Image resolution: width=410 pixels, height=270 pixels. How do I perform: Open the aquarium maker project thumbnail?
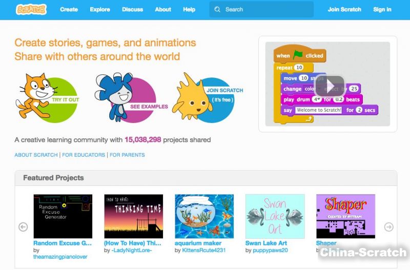(204, 216)
